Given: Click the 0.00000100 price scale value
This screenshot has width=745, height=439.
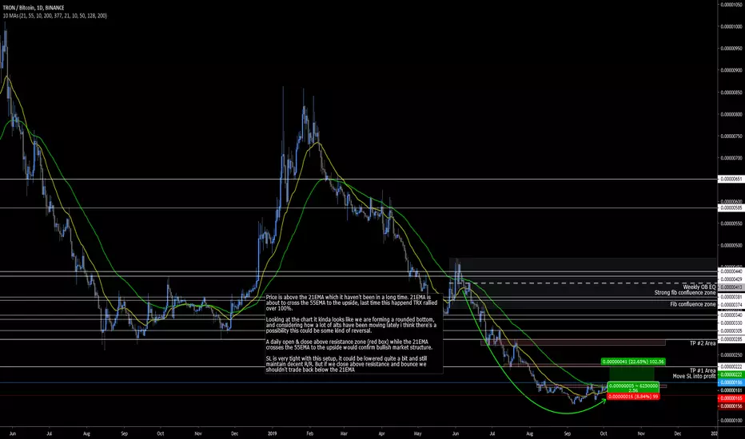Looking at the screenshot, I should click(731, 421).
